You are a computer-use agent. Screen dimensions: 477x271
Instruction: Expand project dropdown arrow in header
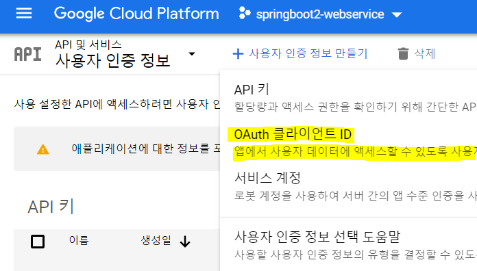point(397,14)
